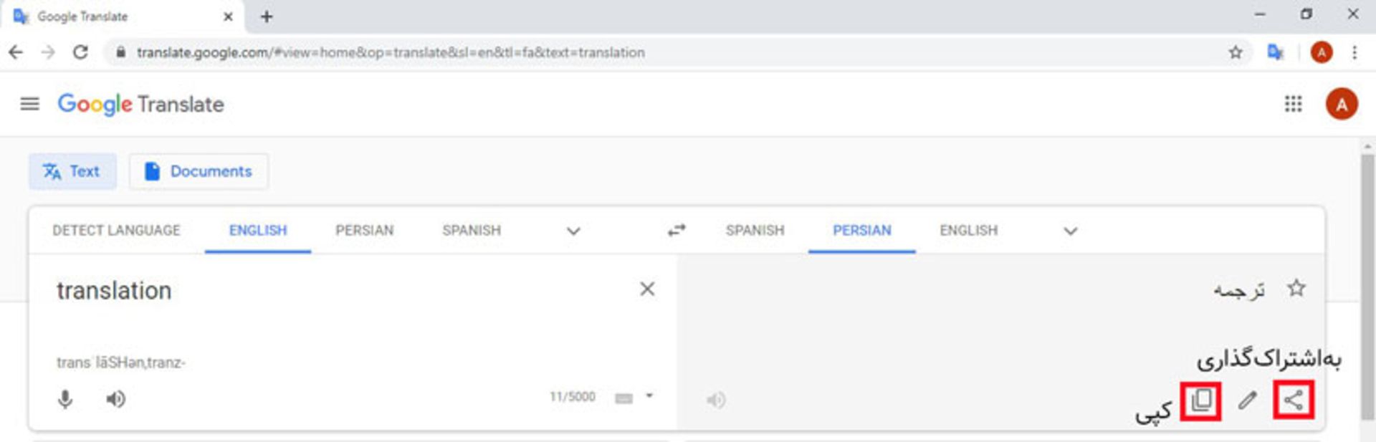1376x442 pixels.
Task: Start voice input with the microphone
Action: [65, 398]
